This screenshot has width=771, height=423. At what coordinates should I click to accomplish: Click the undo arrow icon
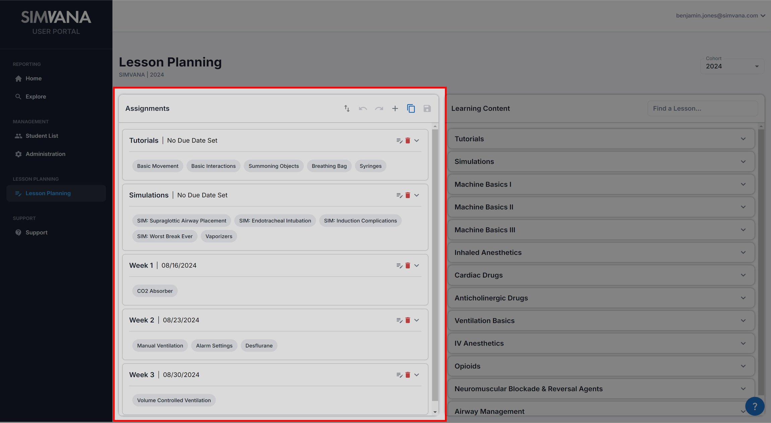tap(363, 108)
